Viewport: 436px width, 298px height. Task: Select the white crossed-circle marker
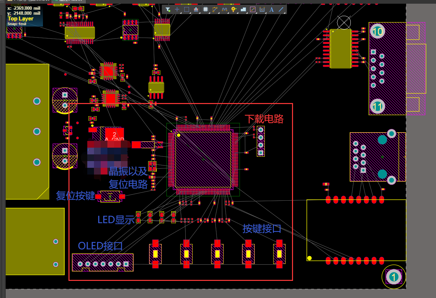tap(344, 22)
